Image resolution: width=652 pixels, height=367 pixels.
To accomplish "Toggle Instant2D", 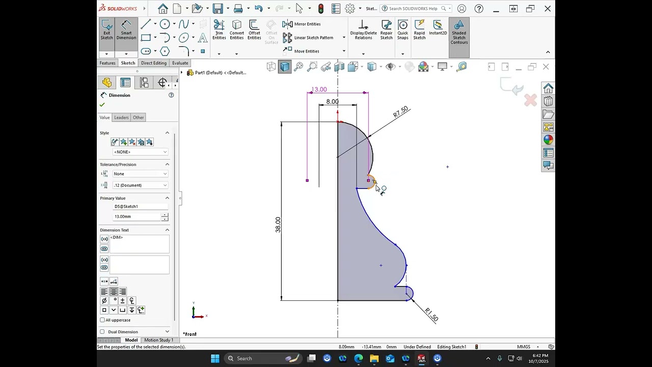I will tap(438, 28).
